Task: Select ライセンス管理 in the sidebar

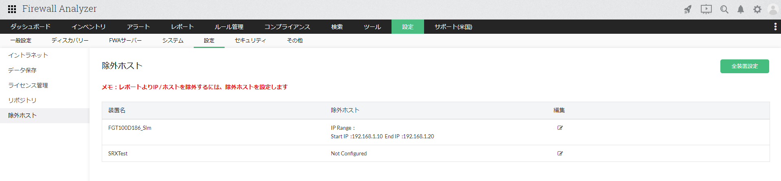Action: tap(28, 85)
